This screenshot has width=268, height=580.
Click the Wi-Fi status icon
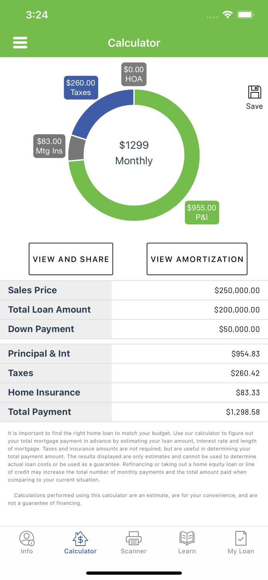228,14
